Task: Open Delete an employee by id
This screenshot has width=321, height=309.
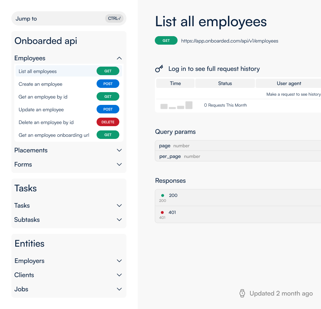Action: [x=69, y=122]
